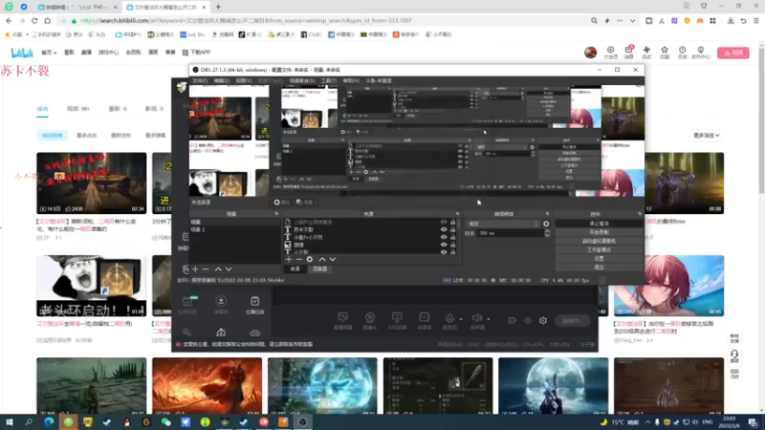Open the 帮助(H) menu in OBS
This screenshot has height=430, width=765.
351,80
